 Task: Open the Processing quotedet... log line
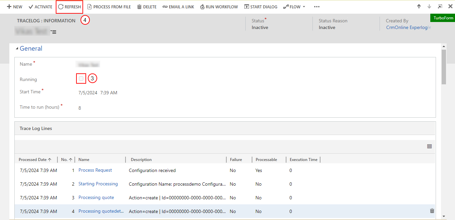(101, 211)
